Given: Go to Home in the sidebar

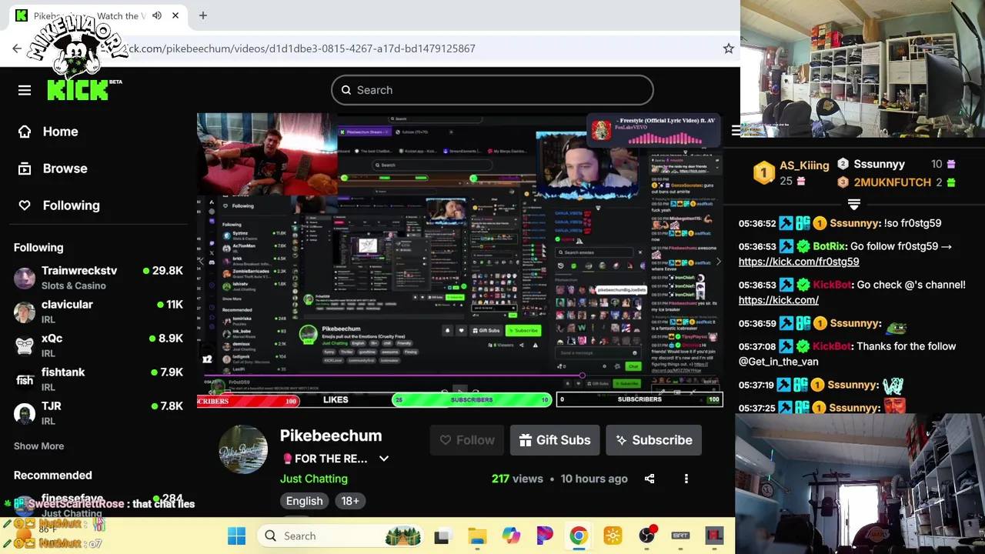Looking at the screenshot, I should [49, 132].
